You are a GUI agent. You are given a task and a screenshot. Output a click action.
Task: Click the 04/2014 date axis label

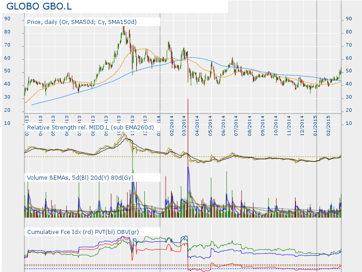point(197,126)
